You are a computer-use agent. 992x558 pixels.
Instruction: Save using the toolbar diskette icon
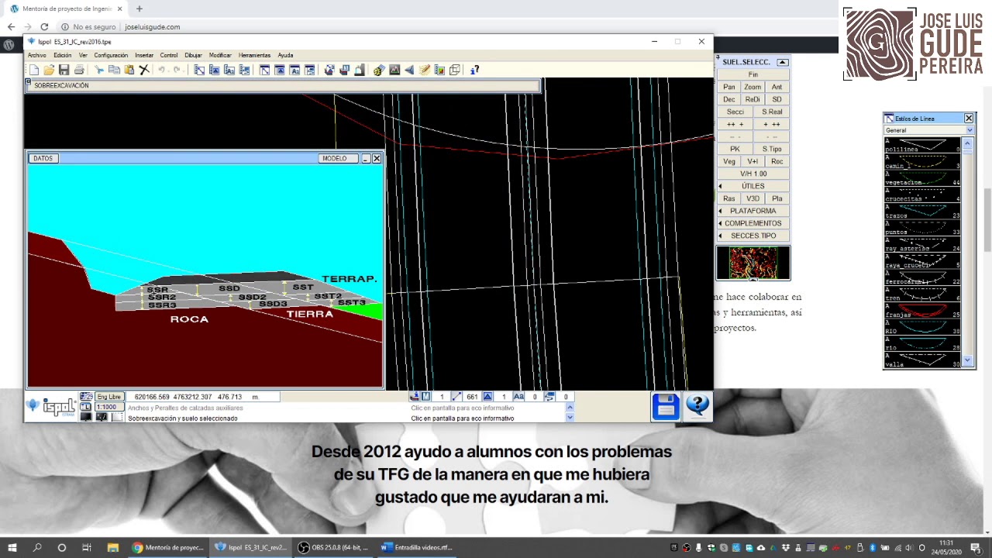64,70
